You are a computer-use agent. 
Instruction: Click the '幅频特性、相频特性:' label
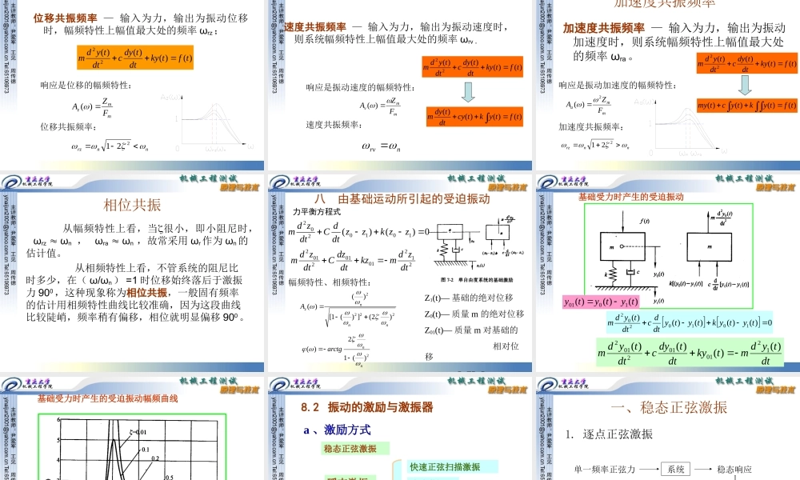coord(329,282)
